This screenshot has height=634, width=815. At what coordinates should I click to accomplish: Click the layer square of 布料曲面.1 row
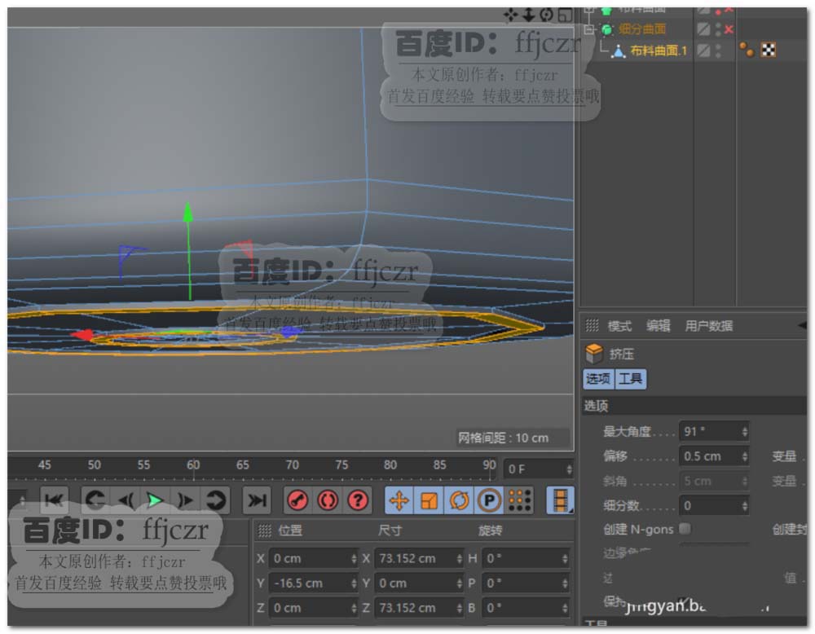click(703, 51)
